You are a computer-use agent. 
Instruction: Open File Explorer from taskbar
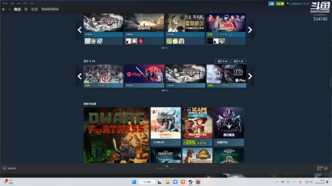pyautogui.click(x=168, y=182)
